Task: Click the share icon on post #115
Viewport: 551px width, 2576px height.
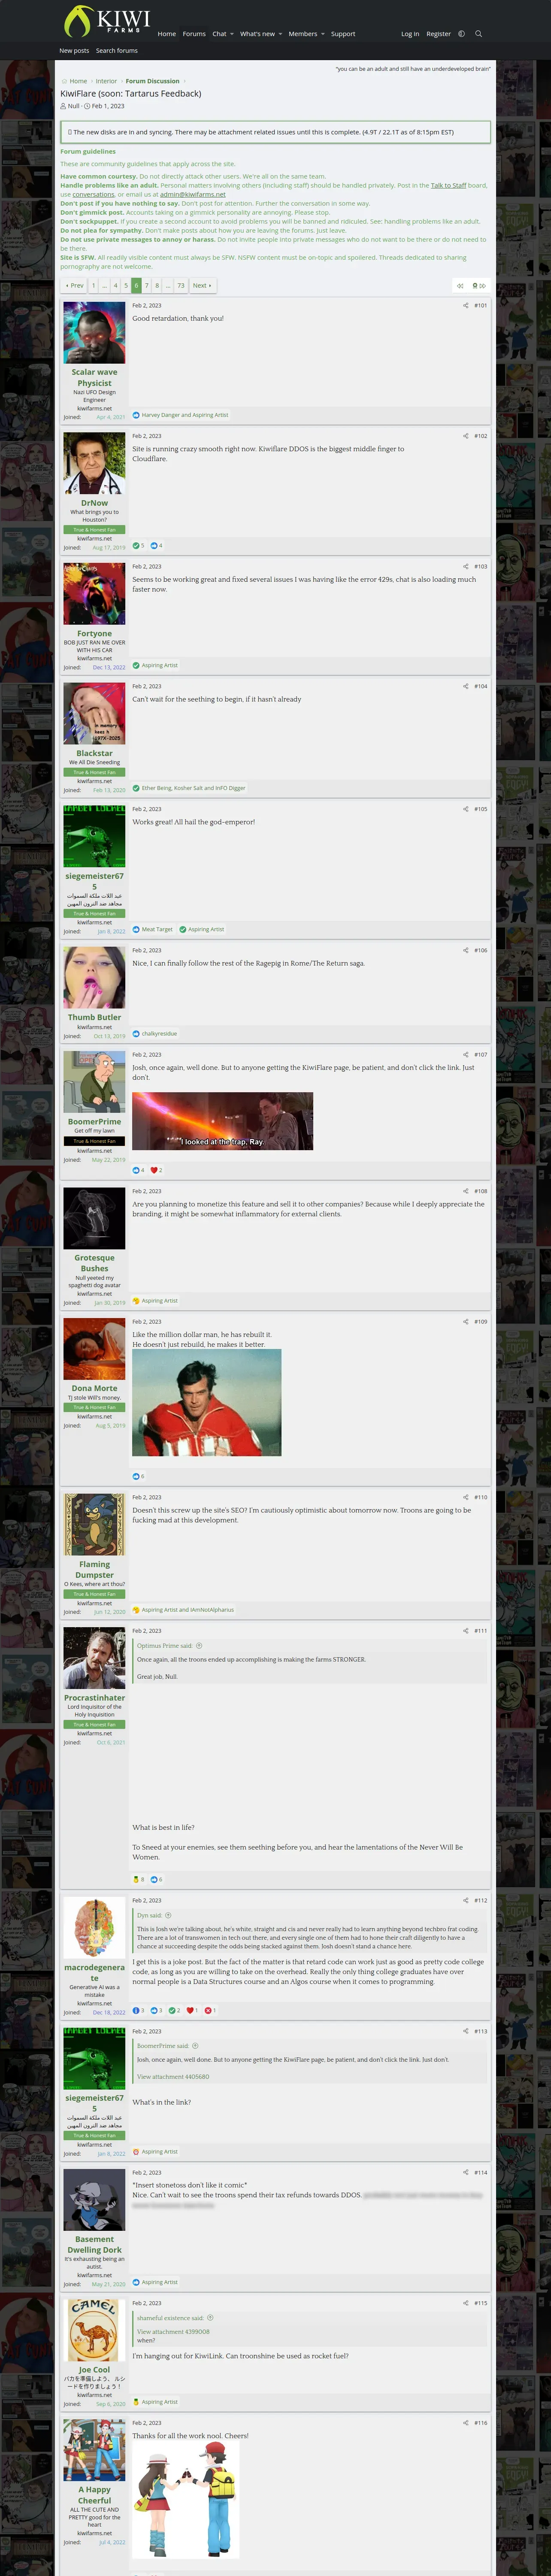Action: coord(466,2303)
